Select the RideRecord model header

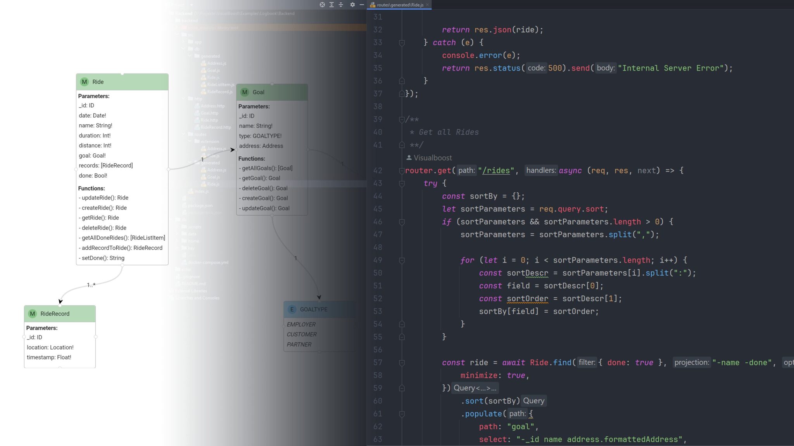[x=60, y=314]
